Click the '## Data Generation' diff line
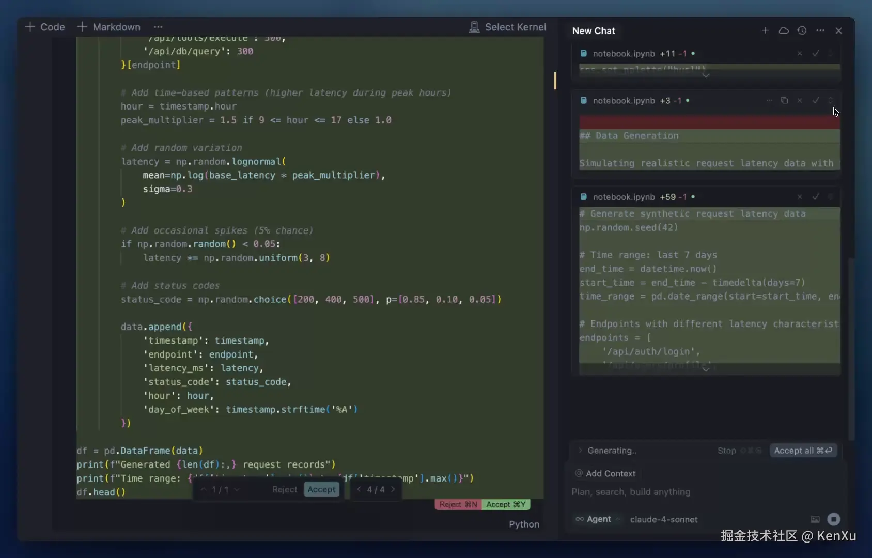The width and height of the screenshot is (872, 558). [629, 136]
